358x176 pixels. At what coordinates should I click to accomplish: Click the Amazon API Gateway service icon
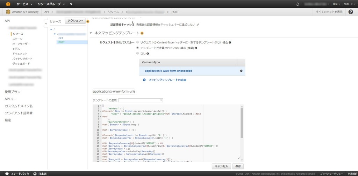click(x=8, y=12)
